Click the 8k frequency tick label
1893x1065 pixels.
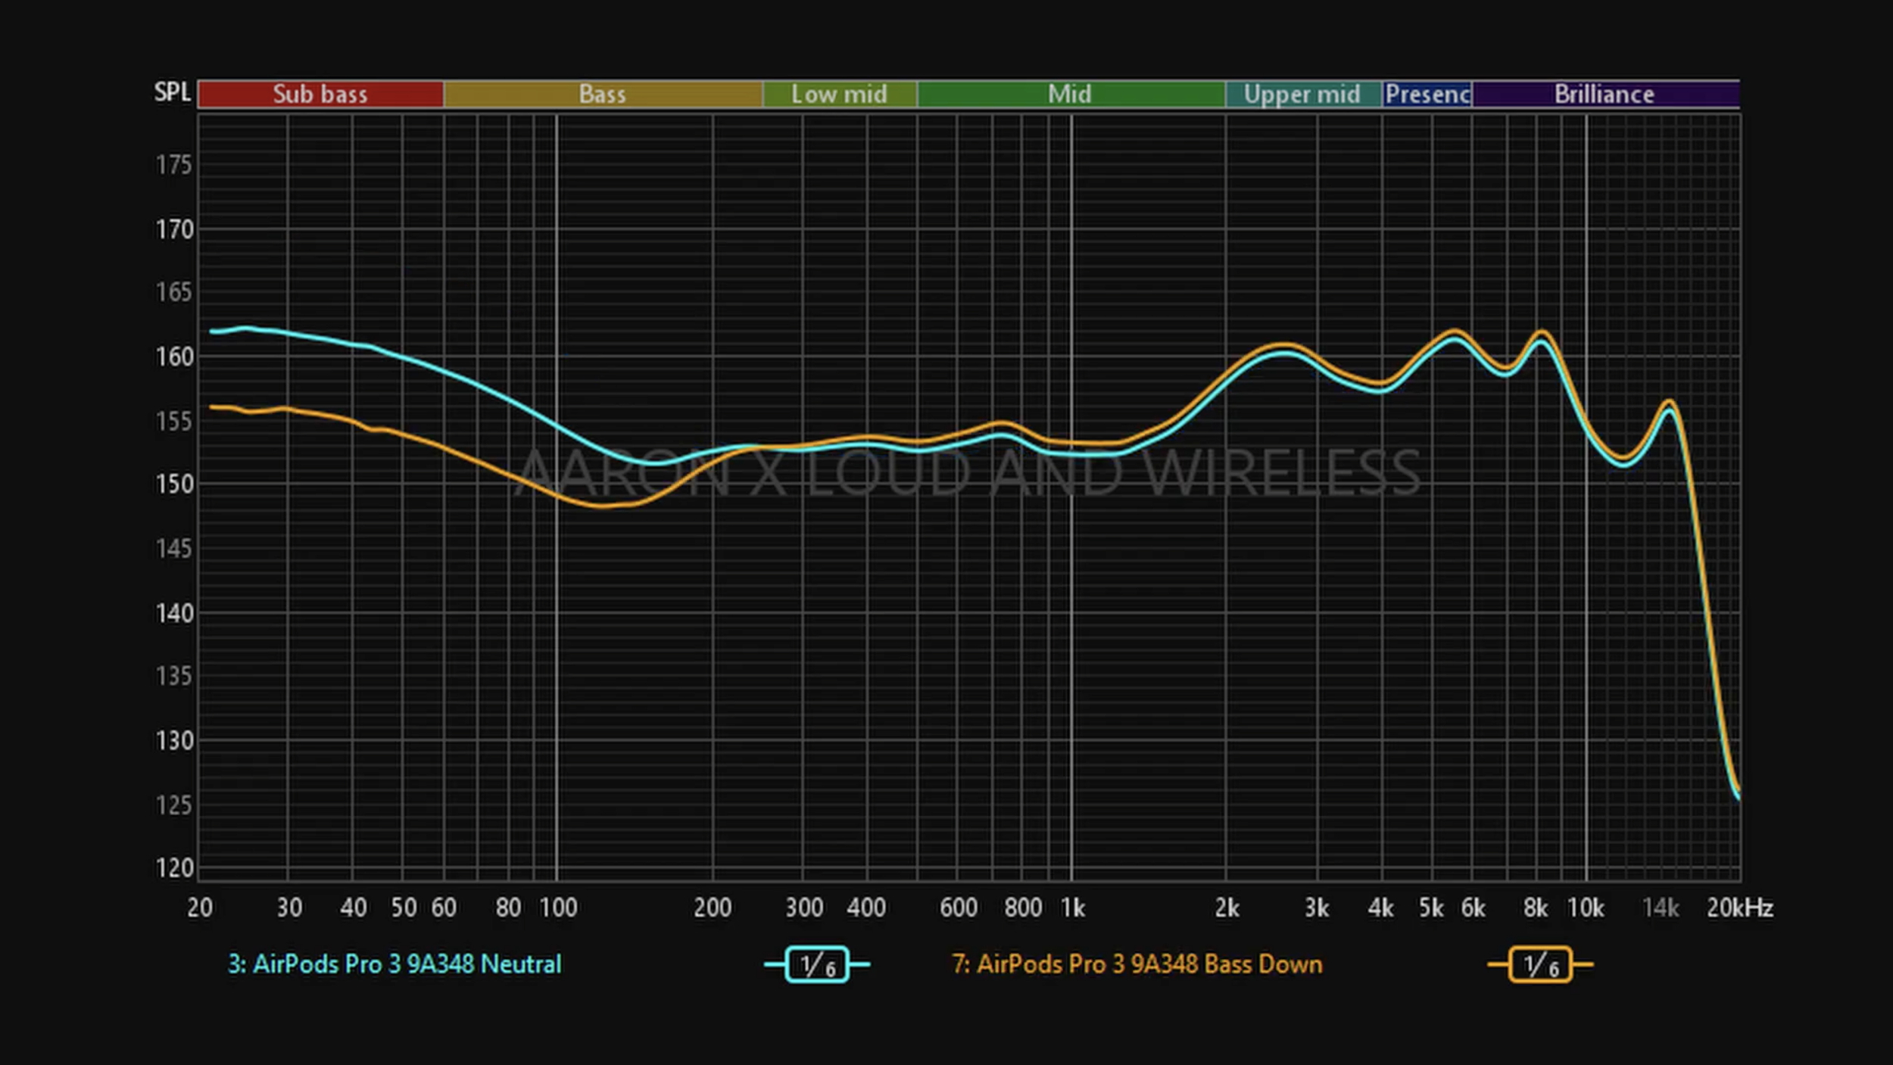(x=1536, y=908)
